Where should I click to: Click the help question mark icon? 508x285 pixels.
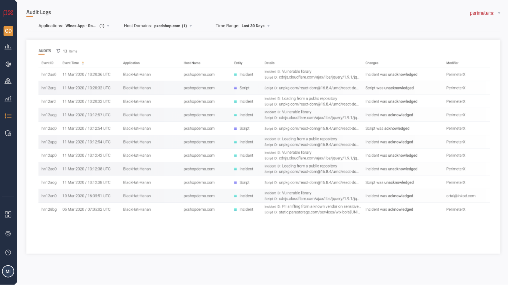[x=8, y=252]
